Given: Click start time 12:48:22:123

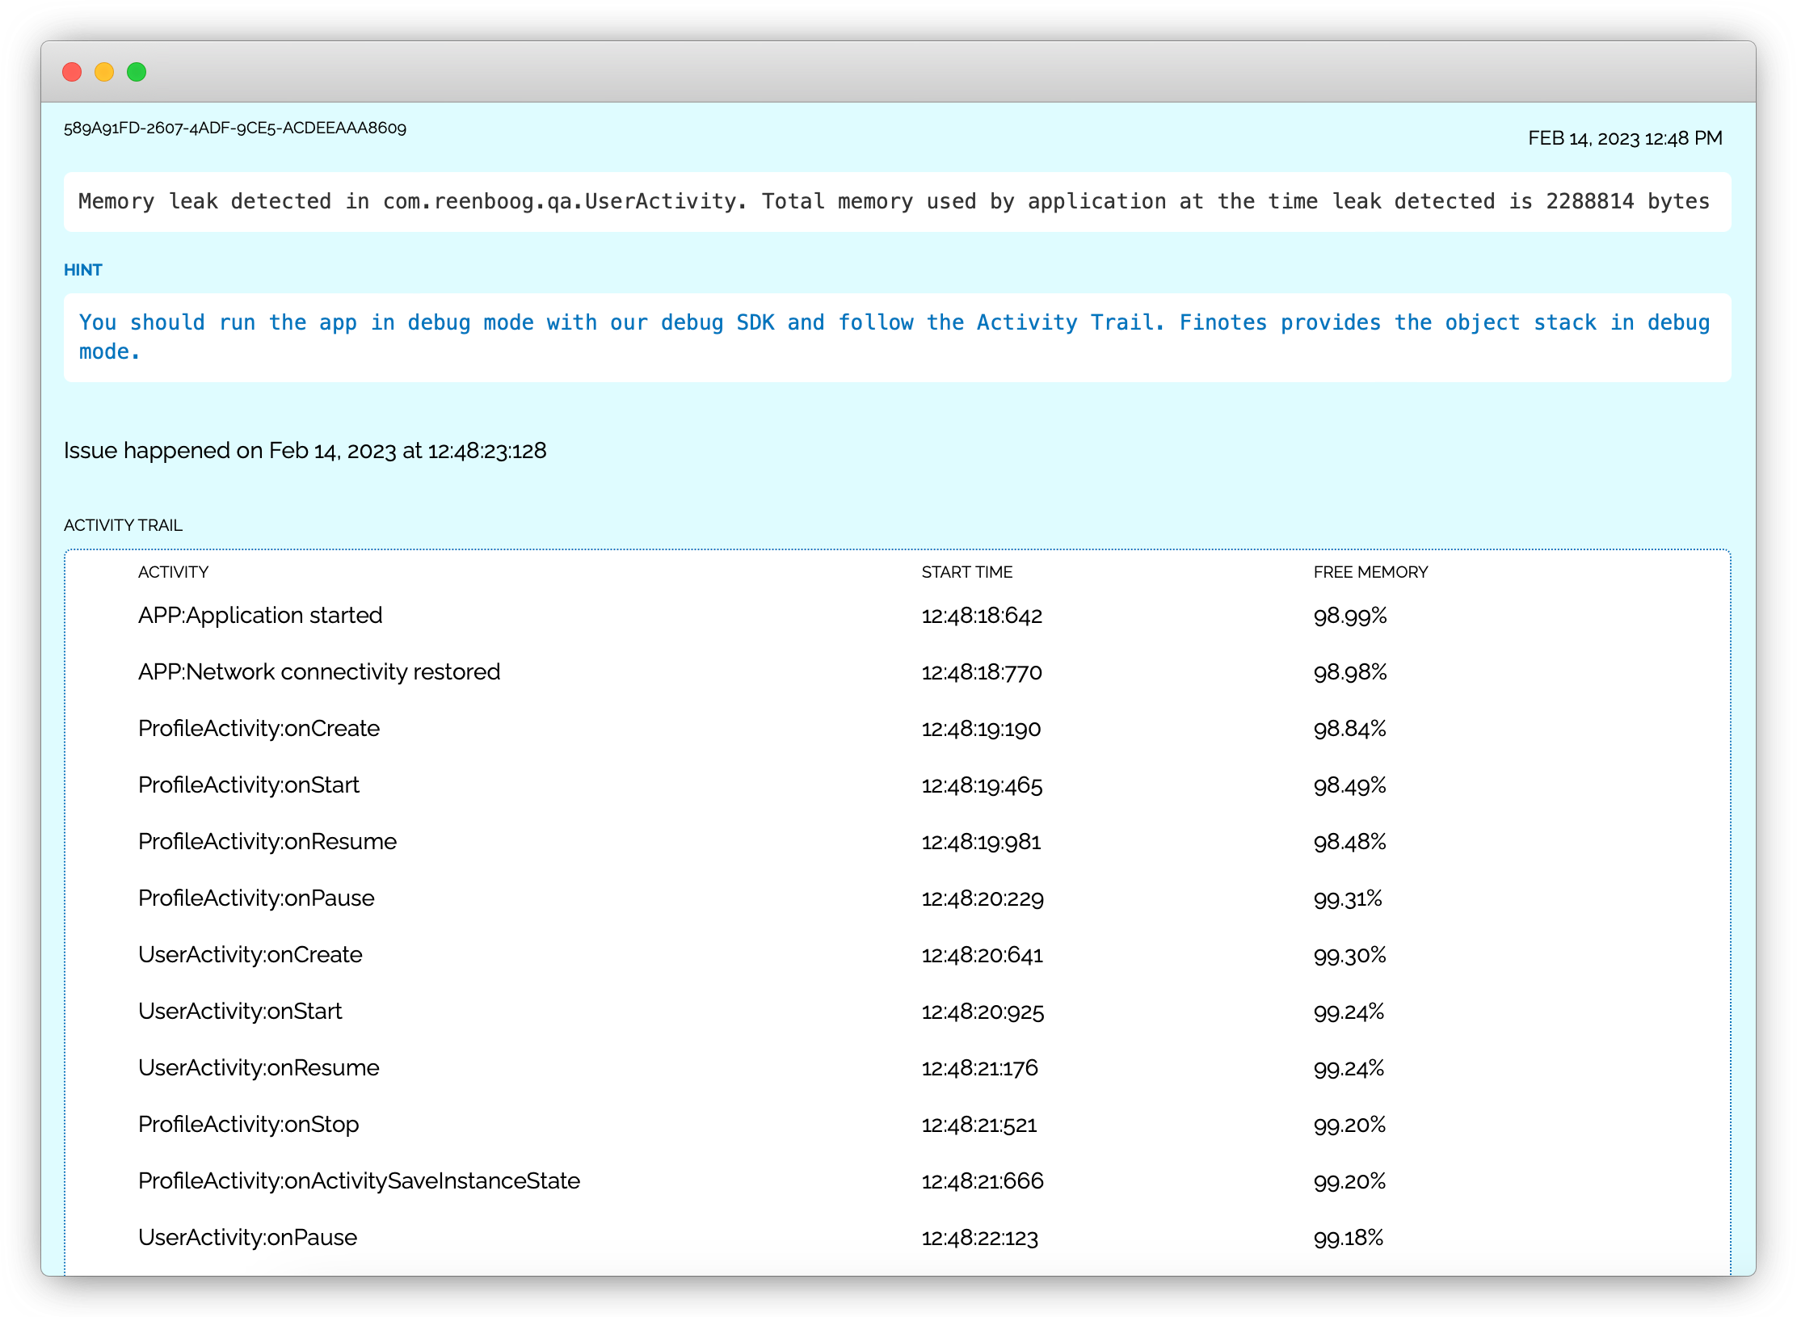Looking at the screenshot, I should 979,1238.
